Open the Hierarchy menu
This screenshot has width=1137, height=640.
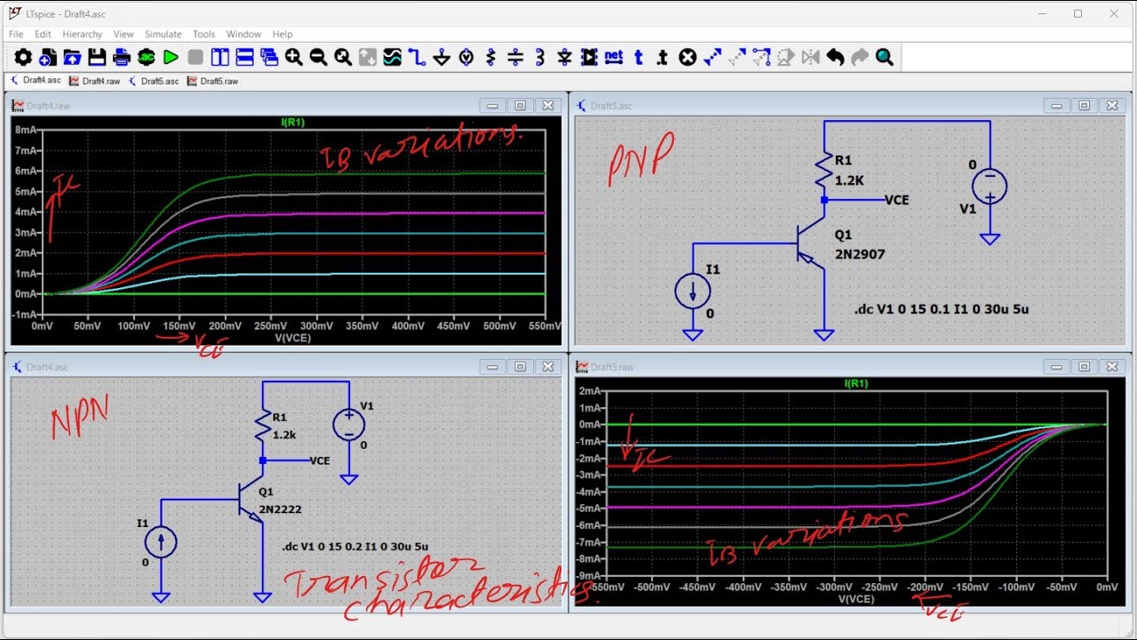tap(83, 34)
